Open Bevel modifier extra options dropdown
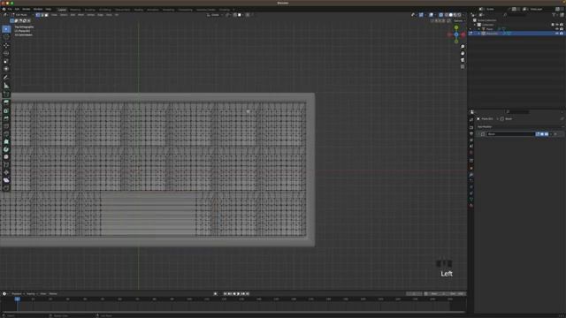 (551, 134)
